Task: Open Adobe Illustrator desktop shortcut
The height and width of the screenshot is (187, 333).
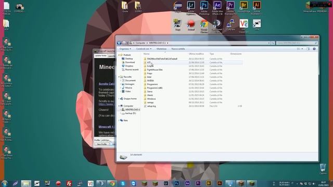Action: [x=257, y=8]
